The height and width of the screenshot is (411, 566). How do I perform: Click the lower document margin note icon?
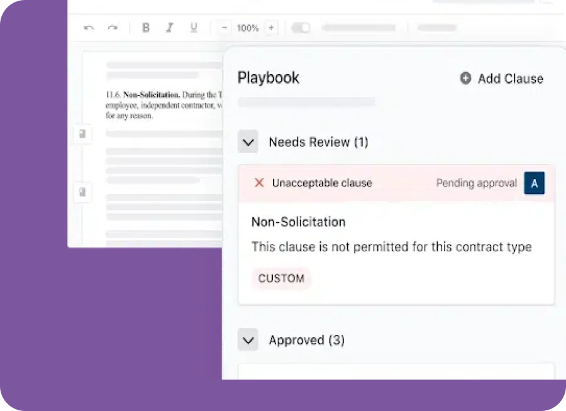click(82, 191)
